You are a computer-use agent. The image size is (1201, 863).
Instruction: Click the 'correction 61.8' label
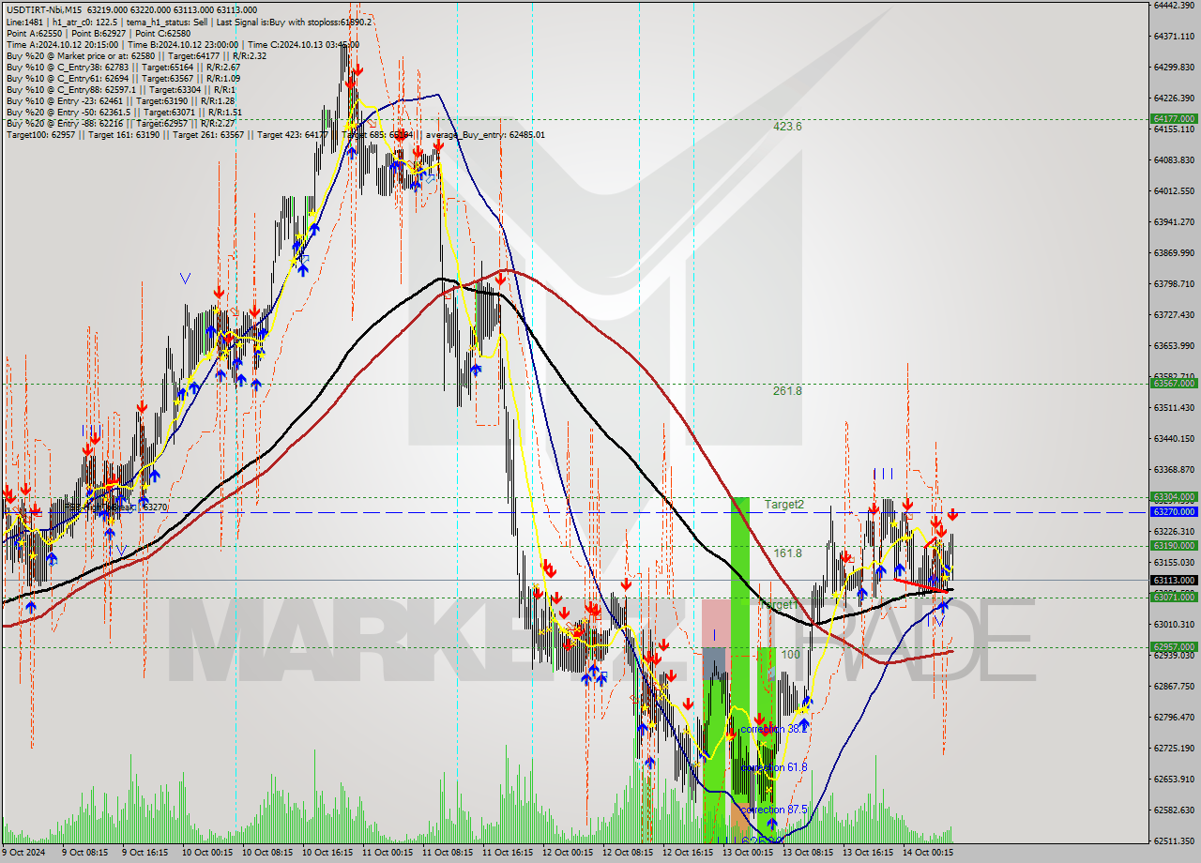pyautogui.click(x=774, y=767)
